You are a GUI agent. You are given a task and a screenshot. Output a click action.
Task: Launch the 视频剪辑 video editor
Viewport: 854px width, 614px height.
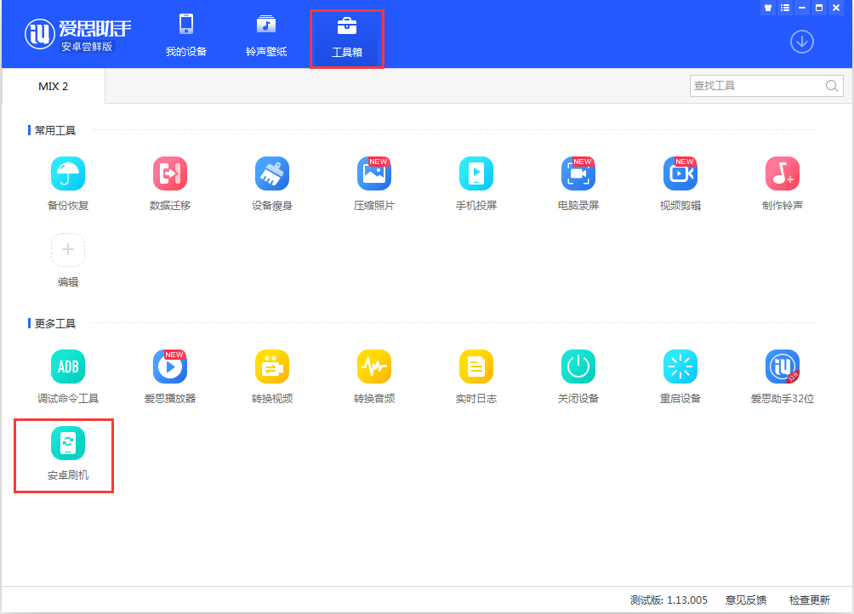(x=680, y=174)
